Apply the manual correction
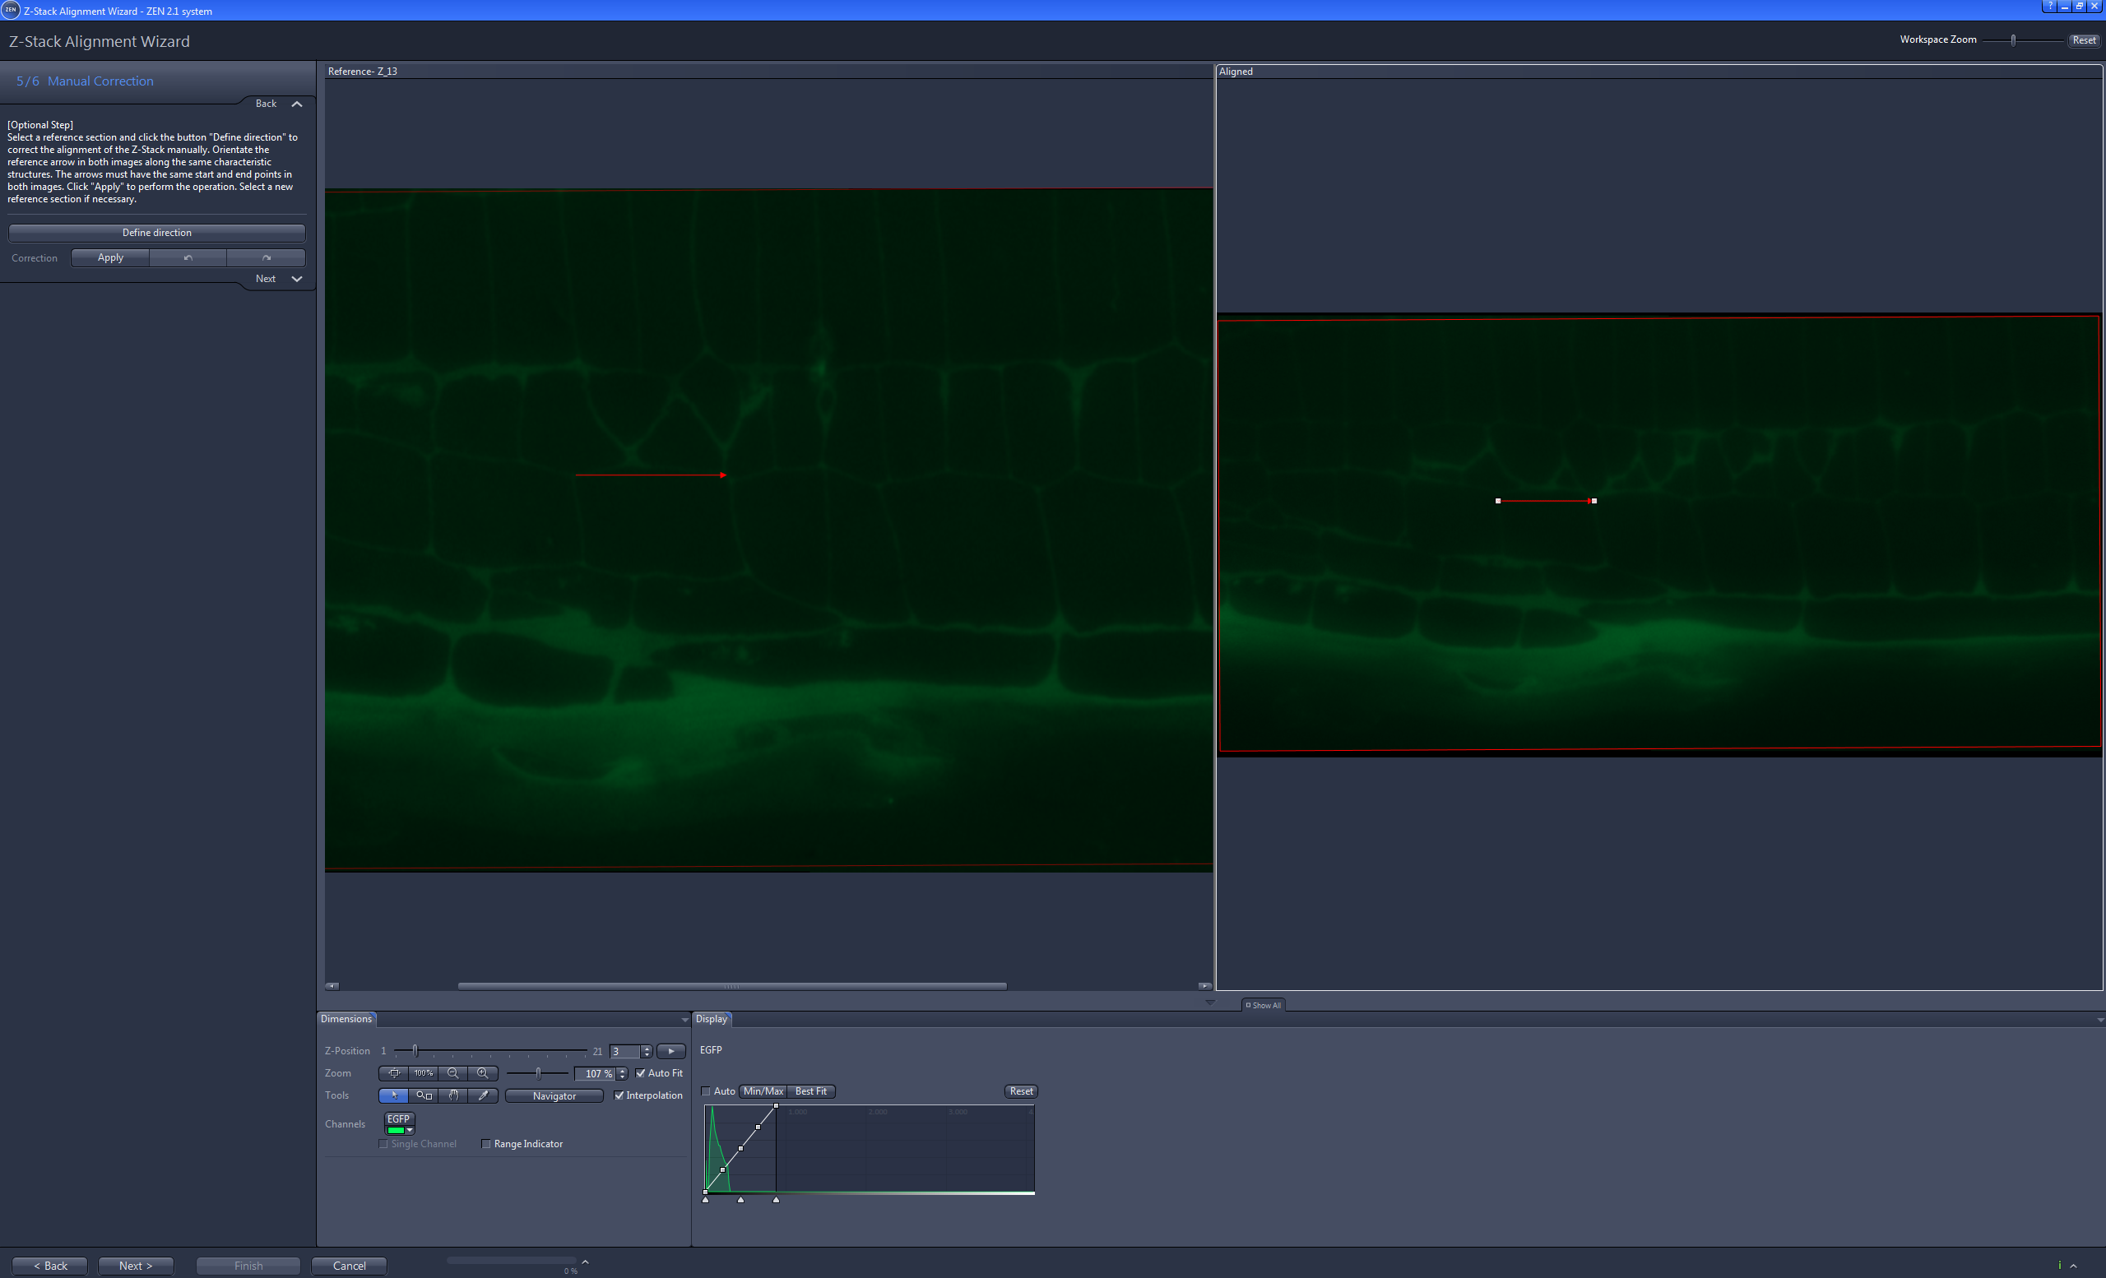Image resolution: width=2106 pixels, height=1278 pixels. click(109, 257)
